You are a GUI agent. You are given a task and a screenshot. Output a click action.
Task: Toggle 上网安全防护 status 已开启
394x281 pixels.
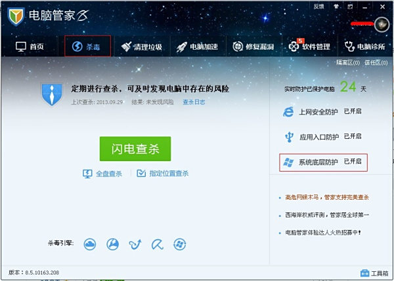click(353, 112)
